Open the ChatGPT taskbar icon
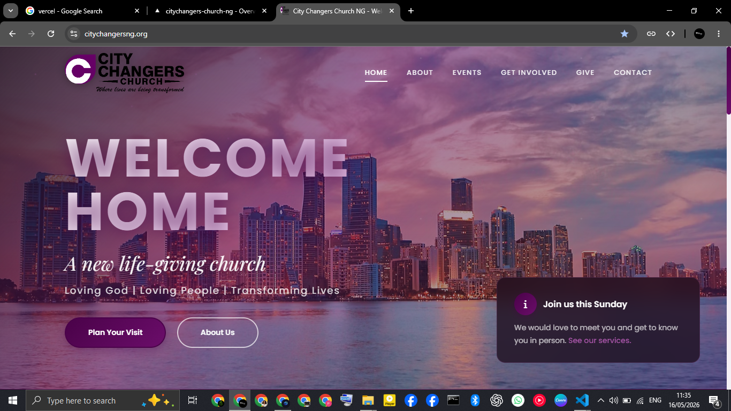 pyautogui.click(x=497, y=400)
